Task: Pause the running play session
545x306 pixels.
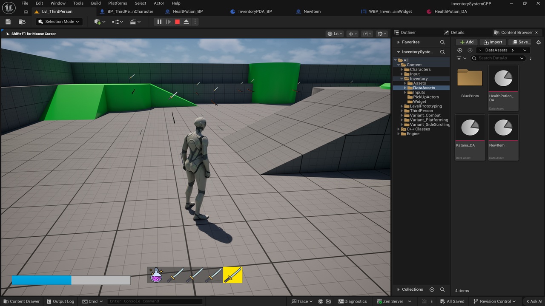Action: [159, 22]
